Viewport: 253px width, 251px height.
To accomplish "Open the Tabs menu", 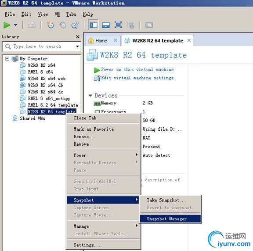I will [71, 14].
